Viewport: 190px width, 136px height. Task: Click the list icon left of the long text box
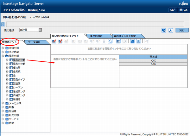(3, 24)
